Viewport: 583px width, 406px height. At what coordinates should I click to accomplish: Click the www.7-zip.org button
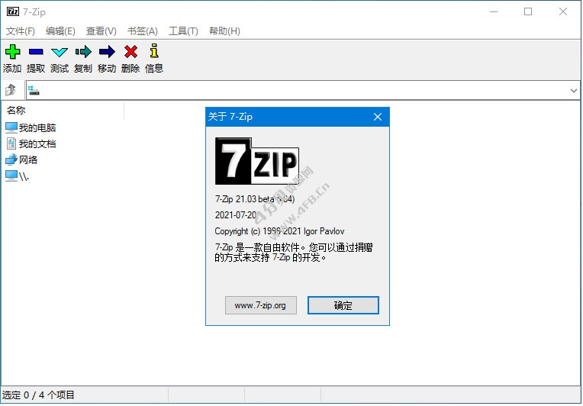coord(261,305)
